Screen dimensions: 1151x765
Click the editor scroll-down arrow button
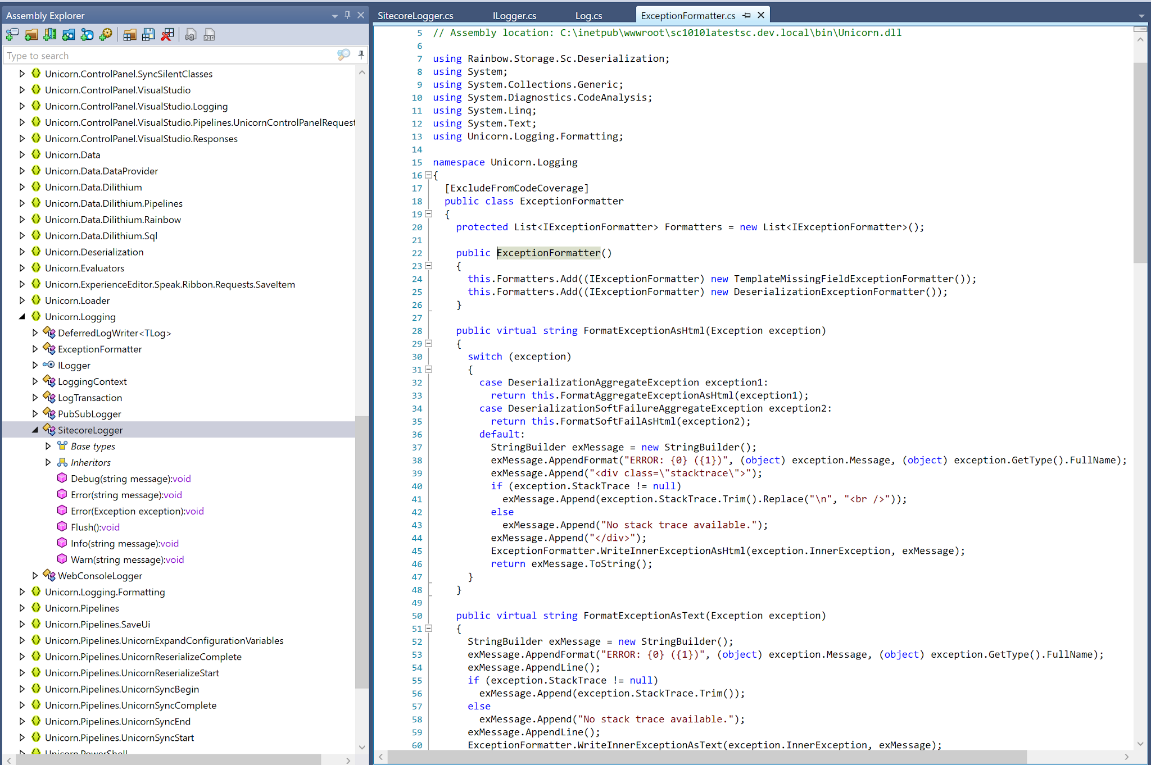(x=1140, y=744)
